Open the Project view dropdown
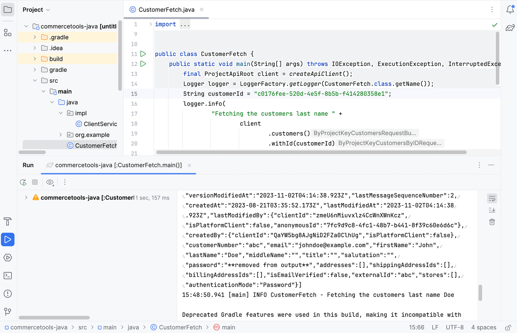Screen dimensions: 517x333 click(36, 10)
